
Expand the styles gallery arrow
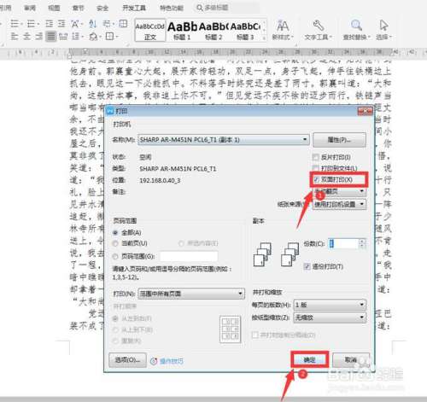click(265, 38)
